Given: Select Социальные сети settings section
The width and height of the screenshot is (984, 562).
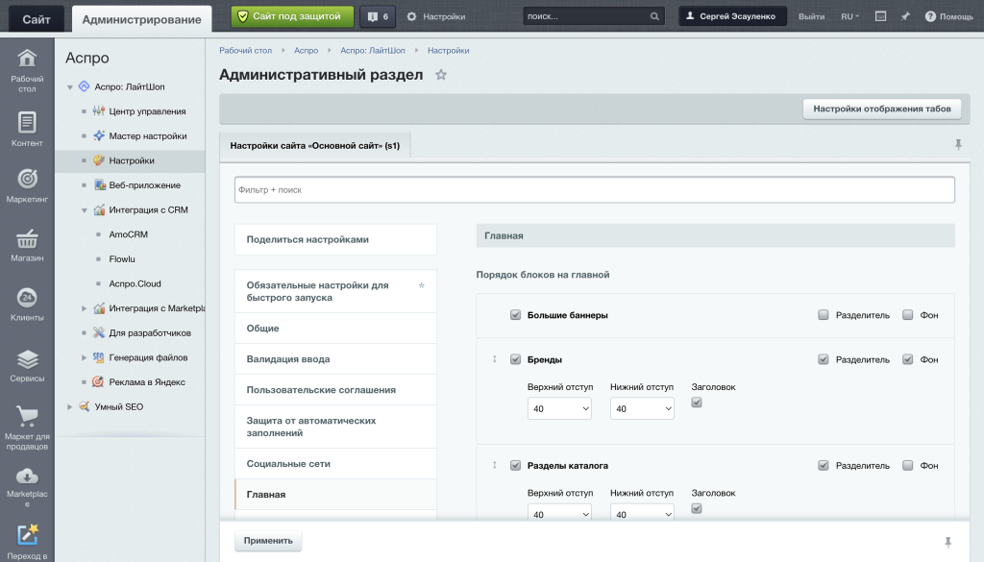Looking at the screenshot, I should (x=288, y=464).
